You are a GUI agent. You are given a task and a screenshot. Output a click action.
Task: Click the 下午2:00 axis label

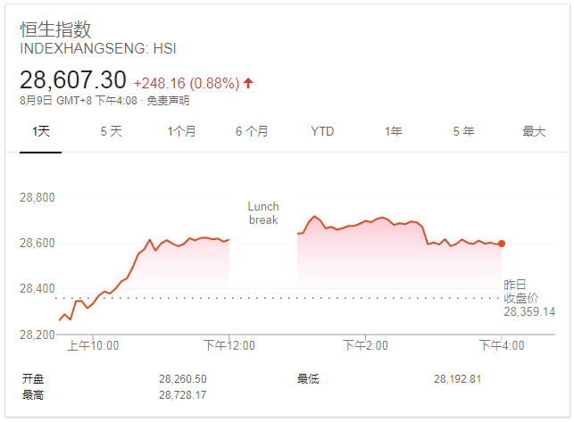tap(366, 345)
